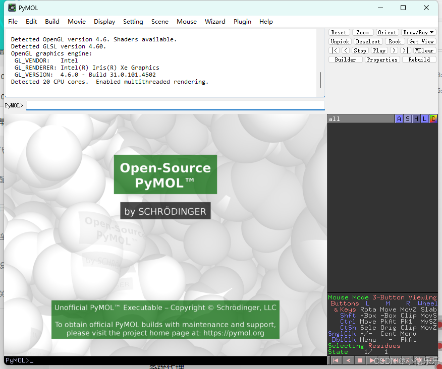442x369 pixels.
Task: Open the Wizard menu
Action: (215, 22)
